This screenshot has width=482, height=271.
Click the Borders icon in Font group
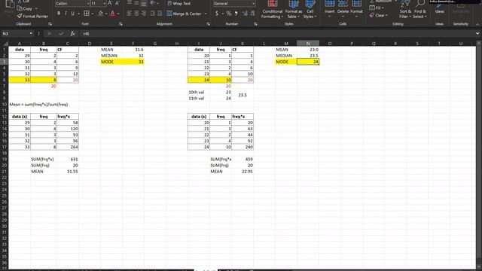[87, 14]
